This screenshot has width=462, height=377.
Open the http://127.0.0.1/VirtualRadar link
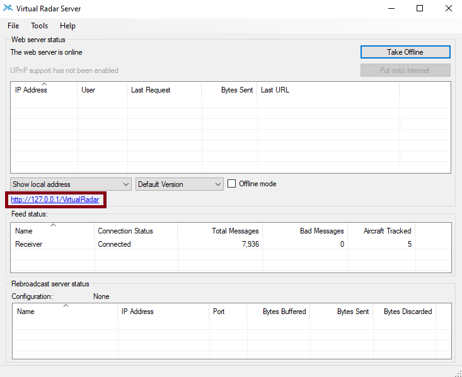[55, 200]
